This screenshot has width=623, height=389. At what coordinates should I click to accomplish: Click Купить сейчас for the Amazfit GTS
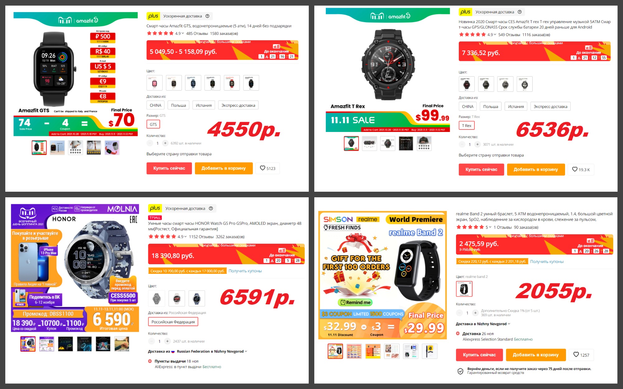(169, 168)
